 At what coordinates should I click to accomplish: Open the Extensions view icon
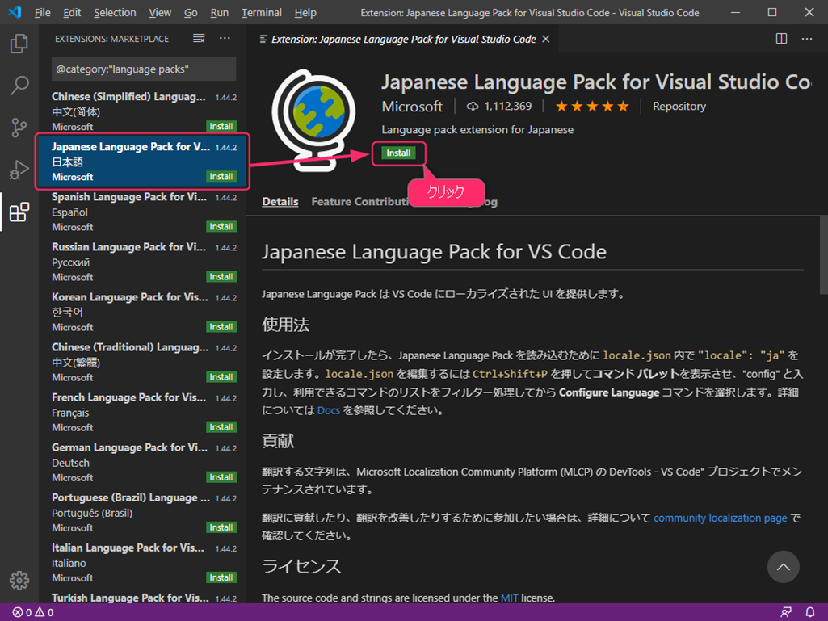point(19,212)
